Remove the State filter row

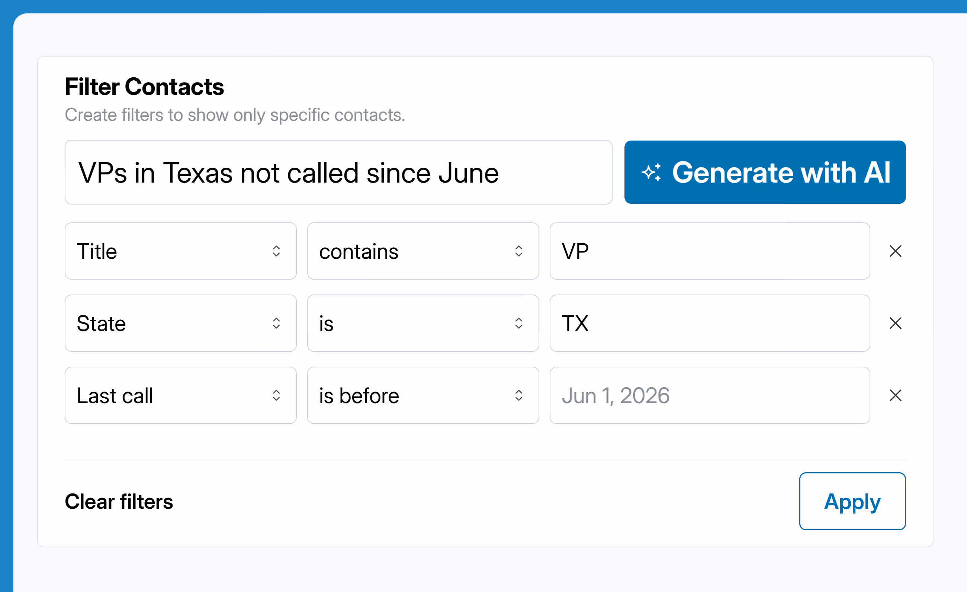coord(895,323)
